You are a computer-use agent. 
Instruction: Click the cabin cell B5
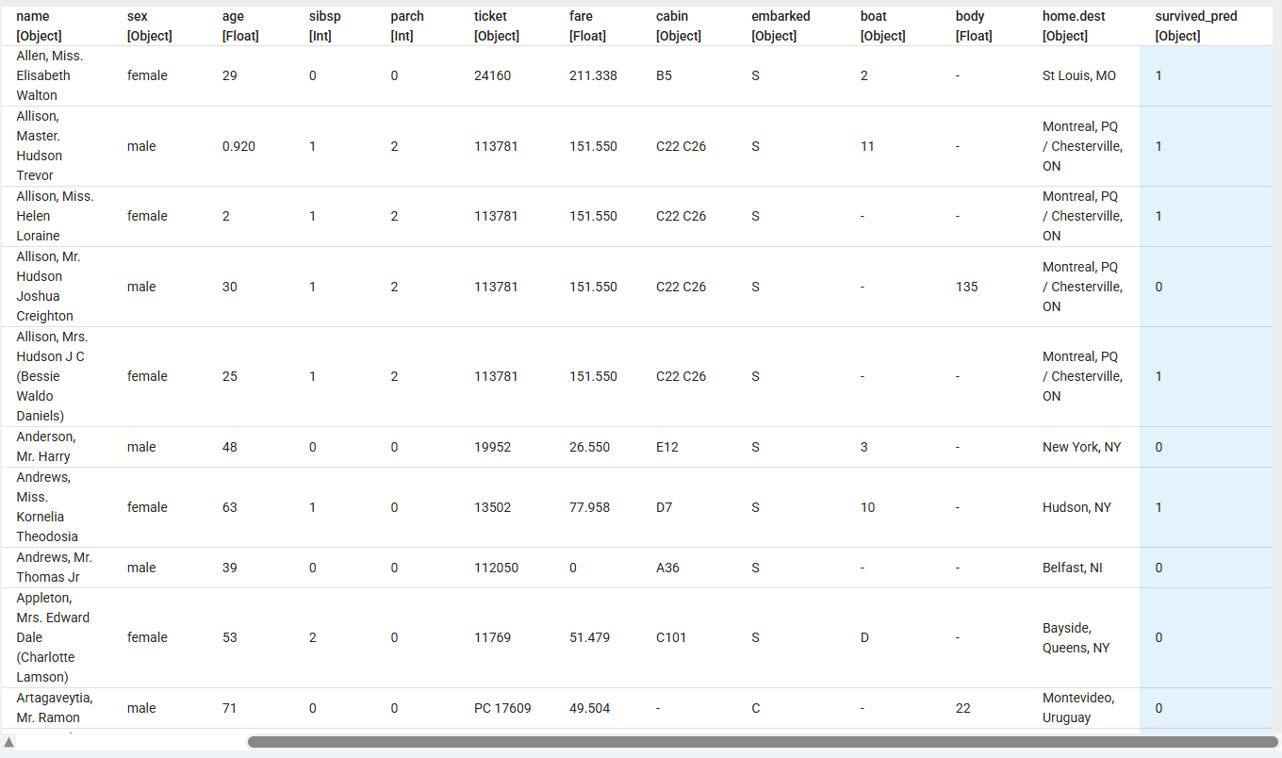pos(664,75)
